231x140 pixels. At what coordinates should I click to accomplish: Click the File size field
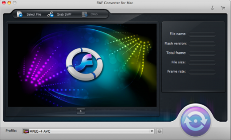(x=202, y=62)
